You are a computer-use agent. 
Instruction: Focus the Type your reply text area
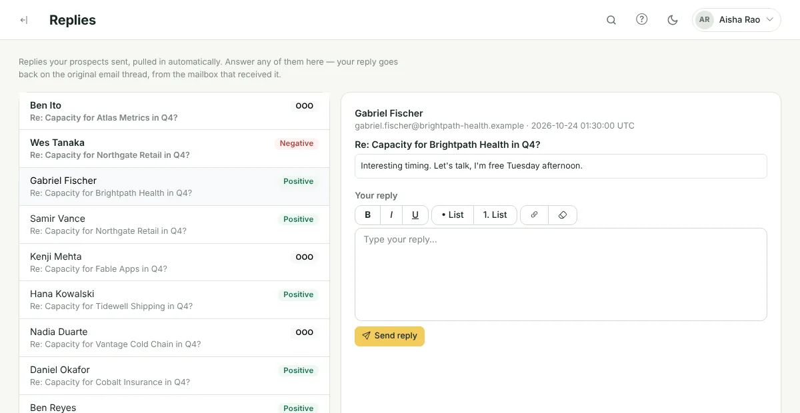coord(561,274)
